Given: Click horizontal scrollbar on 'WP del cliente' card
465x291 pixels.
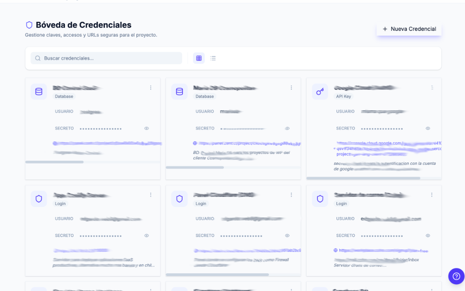Looking at the screenshot, I should [x=195, y=168].
